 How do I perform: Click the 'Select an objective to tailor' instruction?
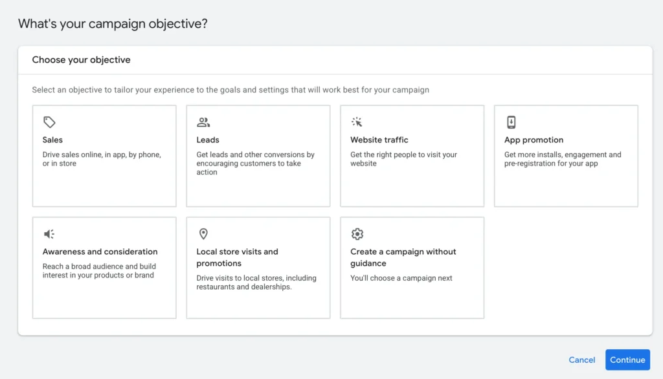tap(230, 90)
